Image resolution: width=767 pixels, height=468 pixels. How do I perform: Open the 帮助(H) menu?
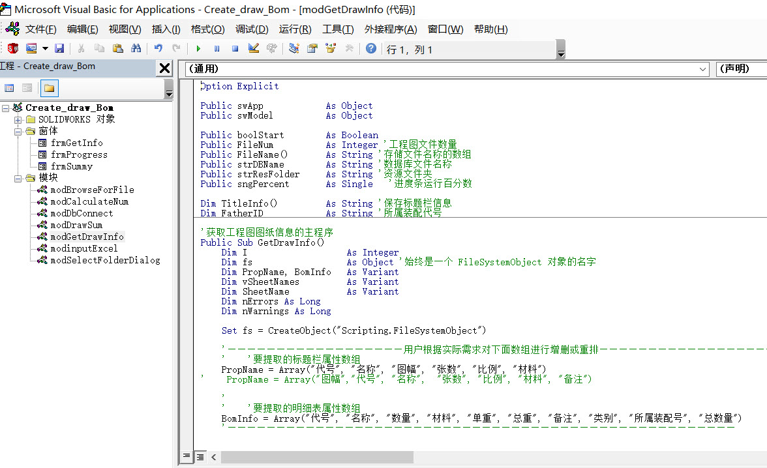click(x=490, y=29)
